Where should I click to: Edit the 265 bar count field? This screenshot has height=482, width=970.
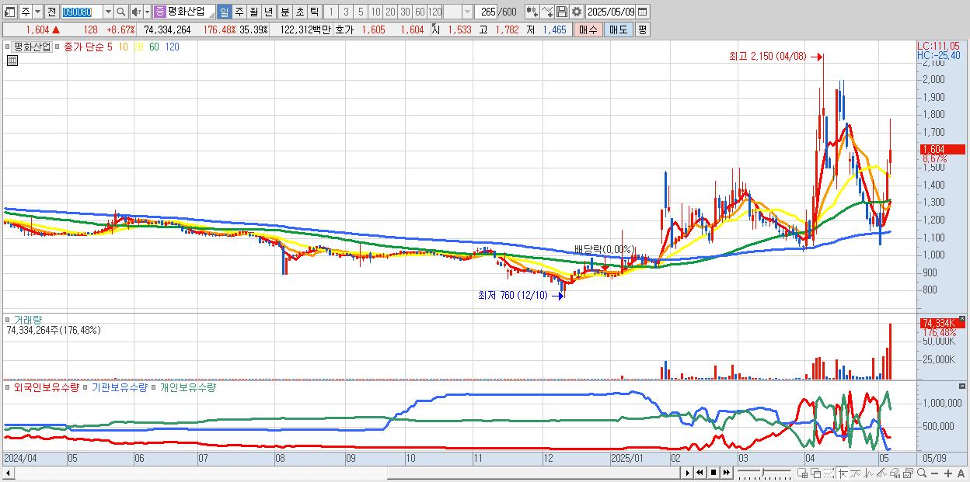(x=485, y=12)
